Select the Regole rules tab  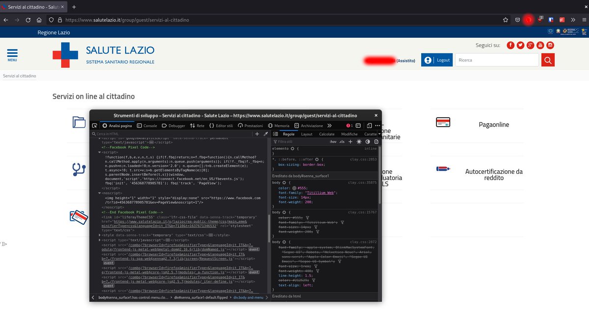tap(289, 134)
